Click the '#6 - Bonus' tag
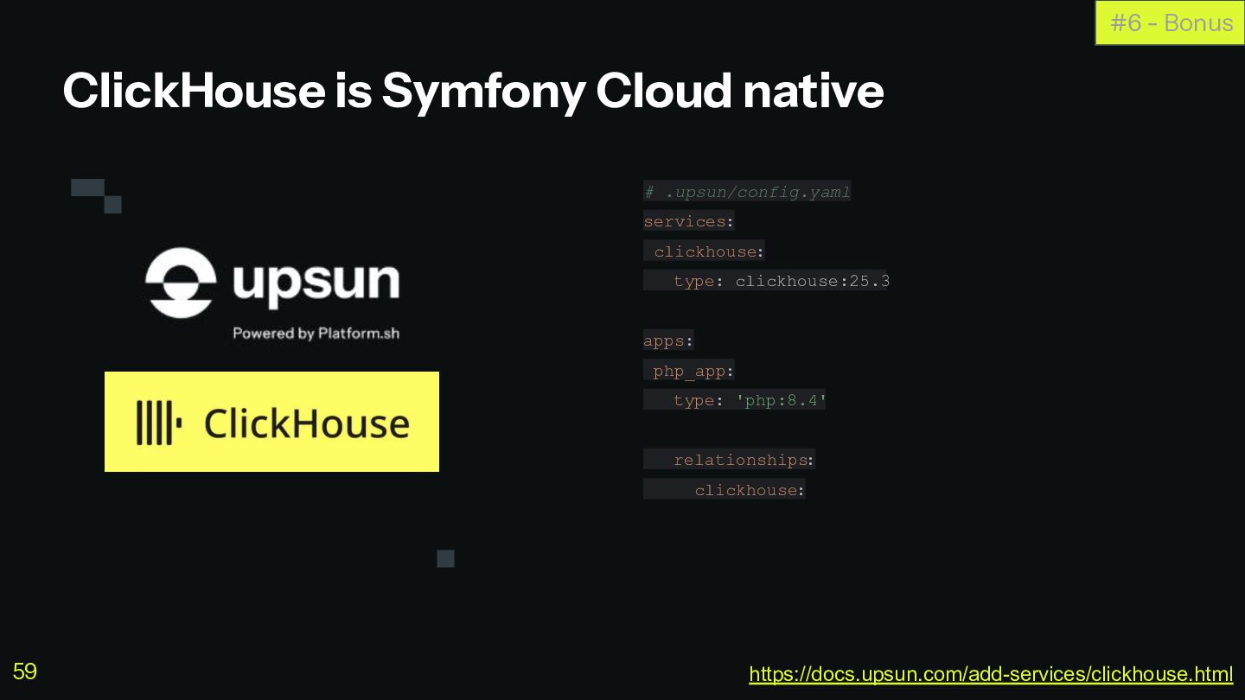 1171,22
